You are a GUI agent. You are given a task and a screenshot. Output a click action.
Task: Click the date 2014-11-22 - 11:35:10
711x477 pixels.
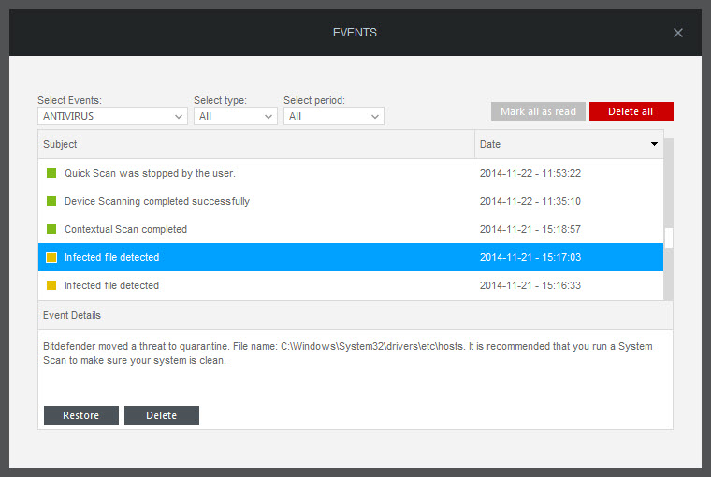[x=530, y=201]
